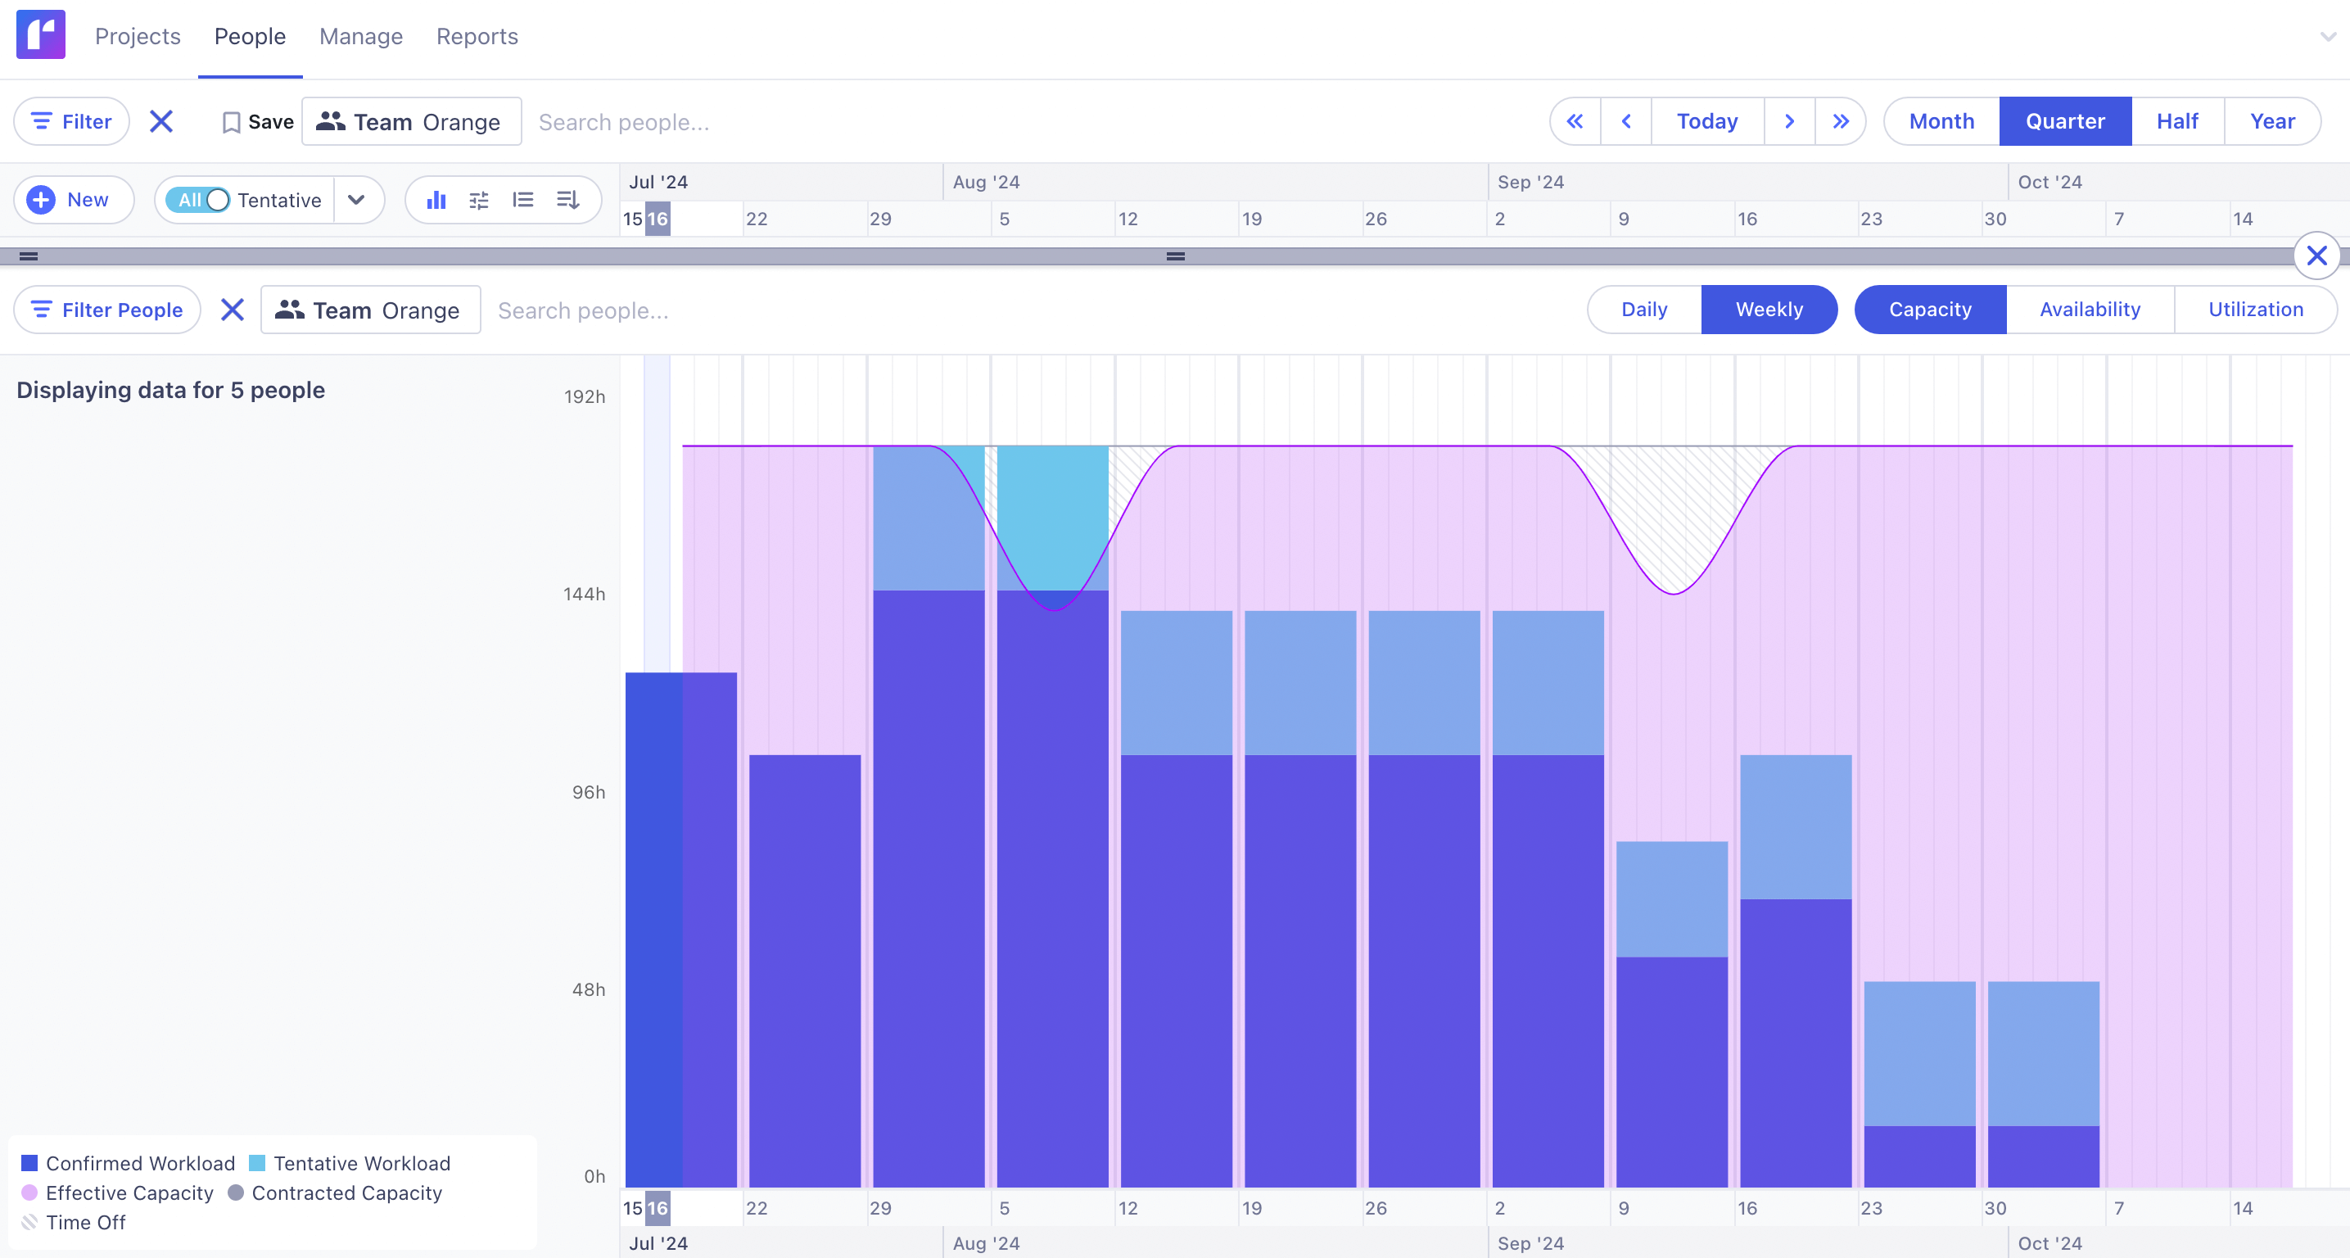
Task: Select the bar chart view icon
Action: (x=437, y=200)
